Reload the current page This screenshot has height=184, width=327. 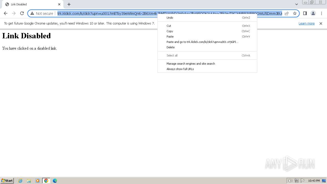point(22,13)
